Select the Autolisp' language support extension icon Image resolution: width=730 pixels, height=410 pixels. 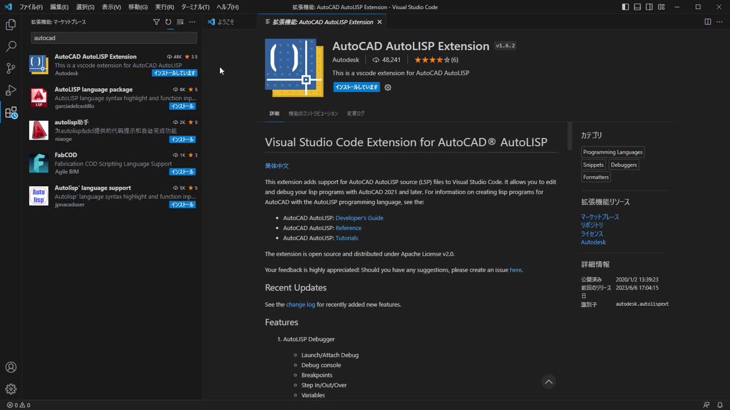tap(39, 196)
